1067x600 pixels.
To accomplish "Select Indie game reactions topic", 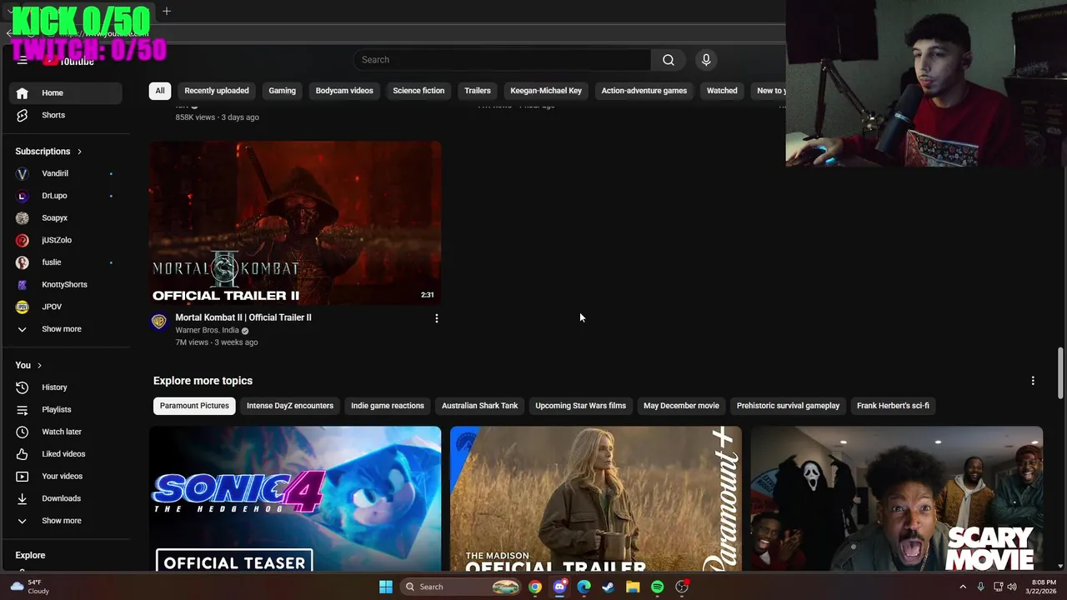I will tap(388, 406).
